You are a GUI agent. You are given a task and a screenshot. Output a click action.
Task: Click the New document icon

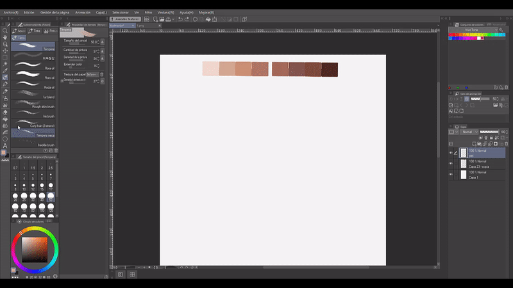(x=155, y=19)
